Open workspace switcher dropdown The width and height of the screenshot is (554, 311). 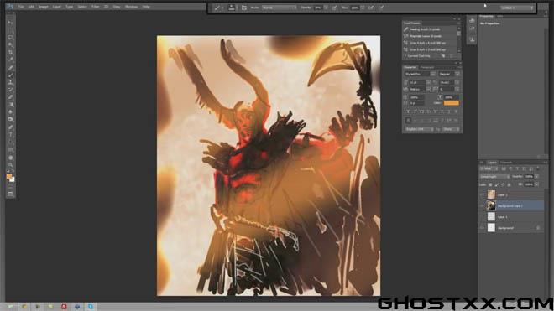pos(517,8)
